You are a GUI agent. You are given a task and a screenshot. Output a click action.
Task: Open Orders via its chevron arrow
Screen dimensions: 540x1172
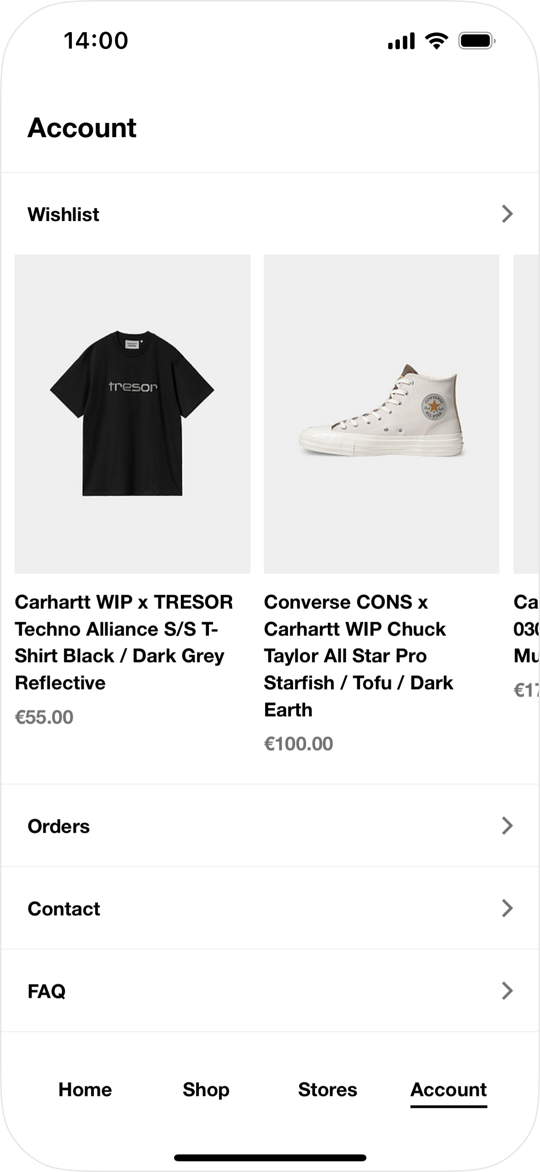coord(507,826)
